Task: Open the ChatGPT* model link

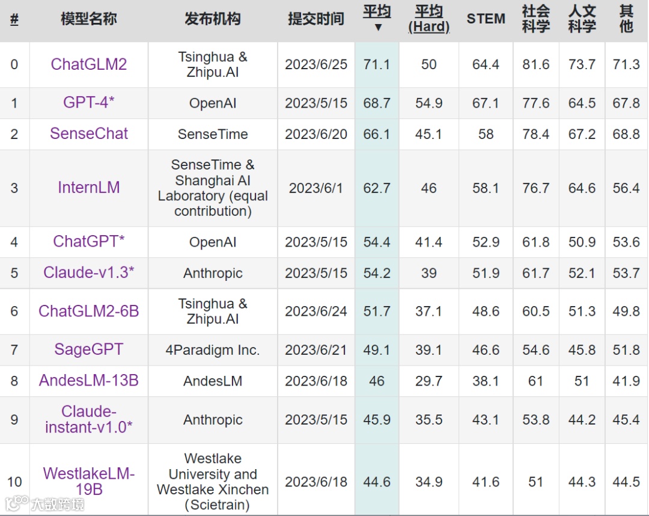Action: tap(88, 241)
